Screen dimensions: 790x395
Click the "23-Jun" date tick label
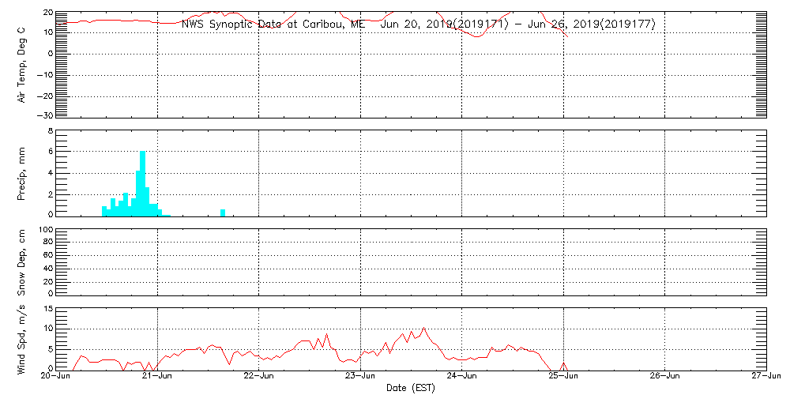[360, 378]
